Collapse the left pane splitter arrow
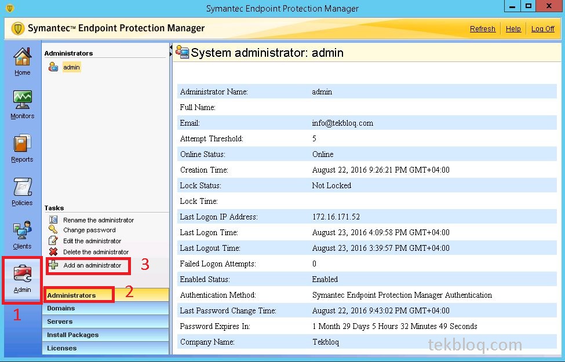 pos(171,47)
